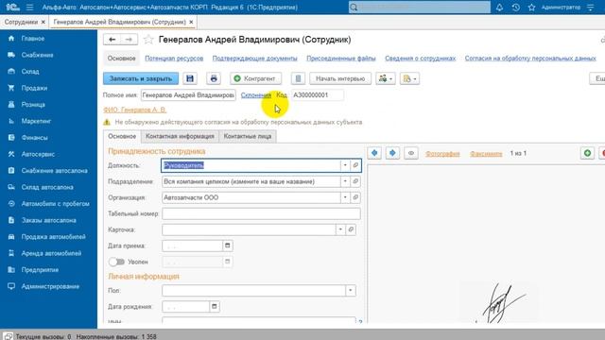Image resolution: width=605 pixels, height=340 pixels.
Task: Open the 1C main menu hamburger icon
Action: tap(29, 8)
